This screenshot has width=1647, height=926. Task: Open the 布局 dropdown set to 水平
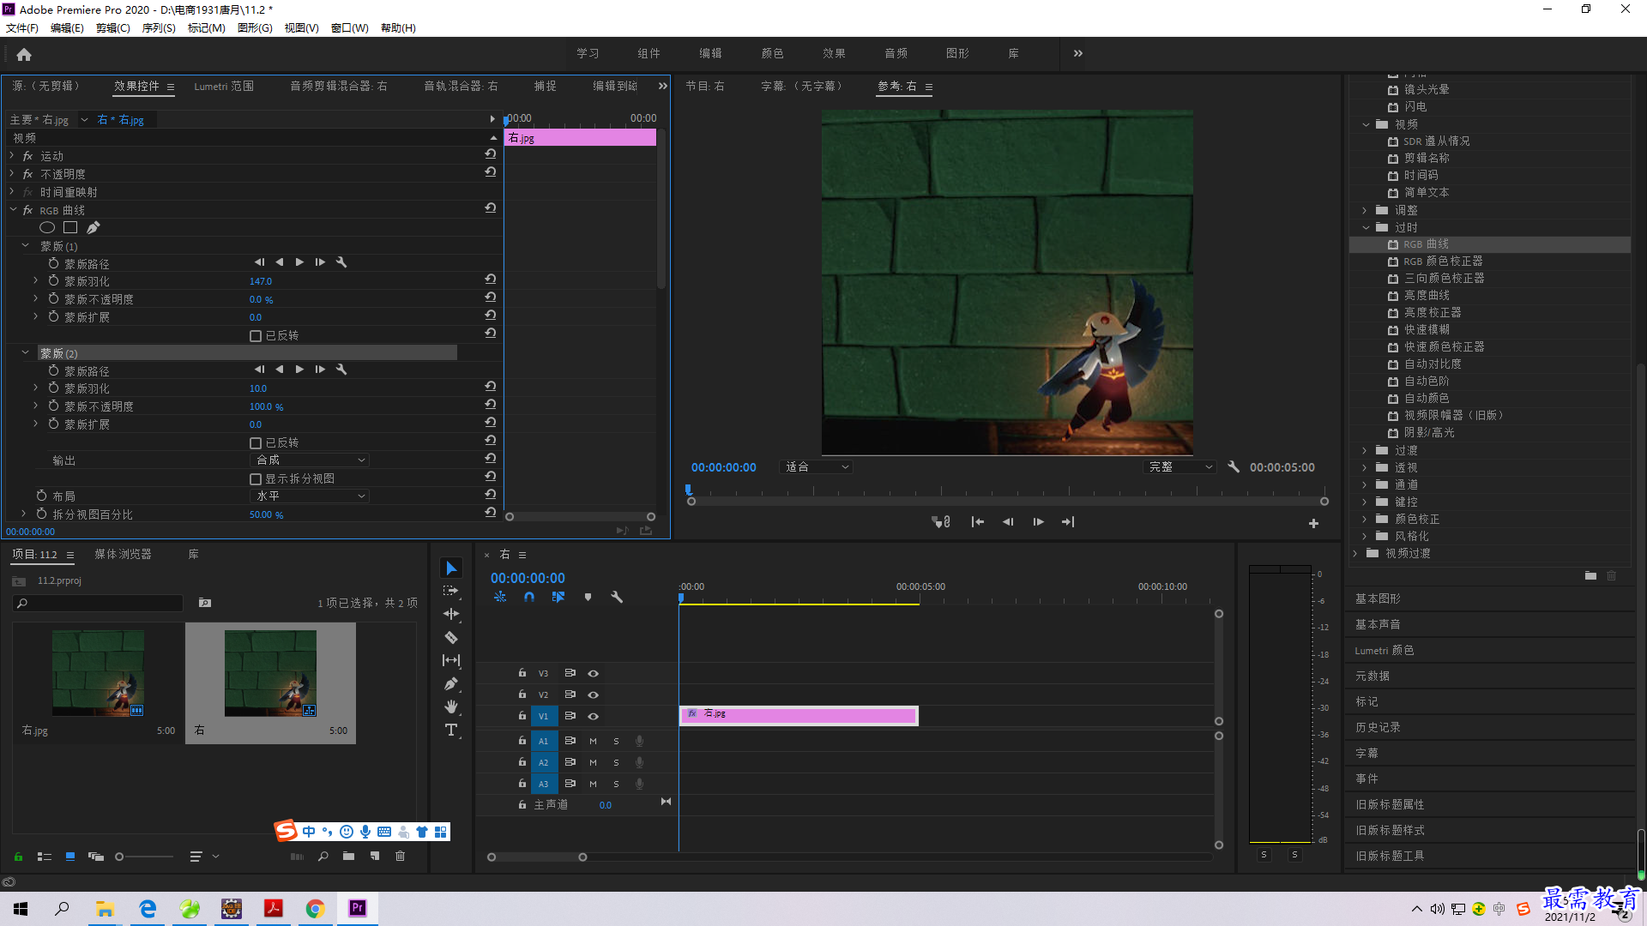(309, 496)
